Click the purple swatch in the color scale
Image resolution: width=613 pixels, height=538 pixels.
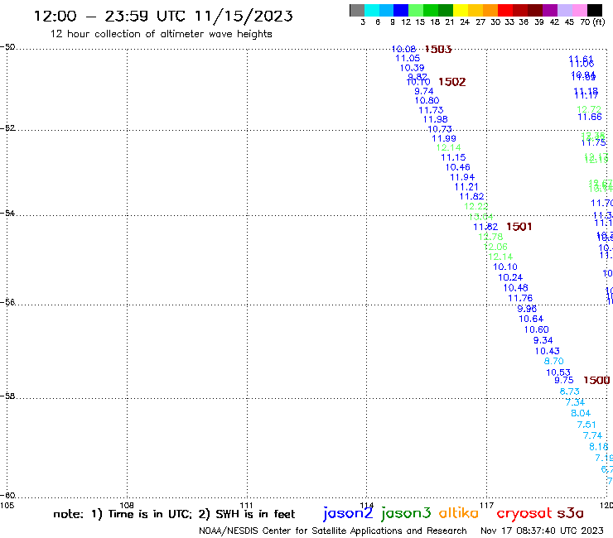coord(549,10)
